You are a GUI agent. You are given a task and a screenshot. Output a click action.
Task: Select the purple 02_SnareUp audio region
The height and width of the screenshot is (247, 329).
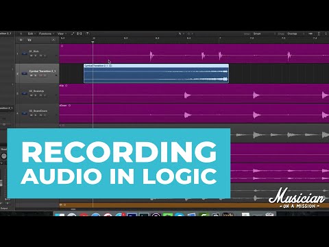tap(194, 93)
